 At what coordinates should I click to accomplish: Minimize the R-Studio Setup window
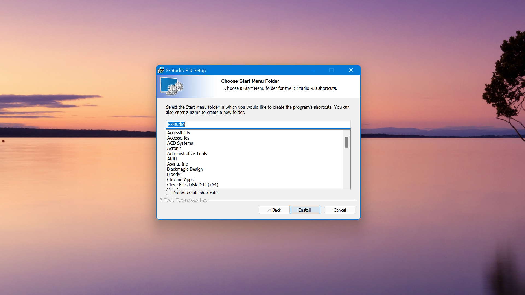coord(313,70)
